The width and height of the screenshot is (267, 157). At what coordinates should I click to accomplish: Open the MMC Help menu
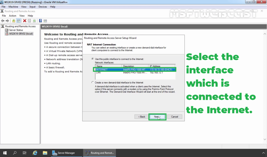(x=30, y=16)
